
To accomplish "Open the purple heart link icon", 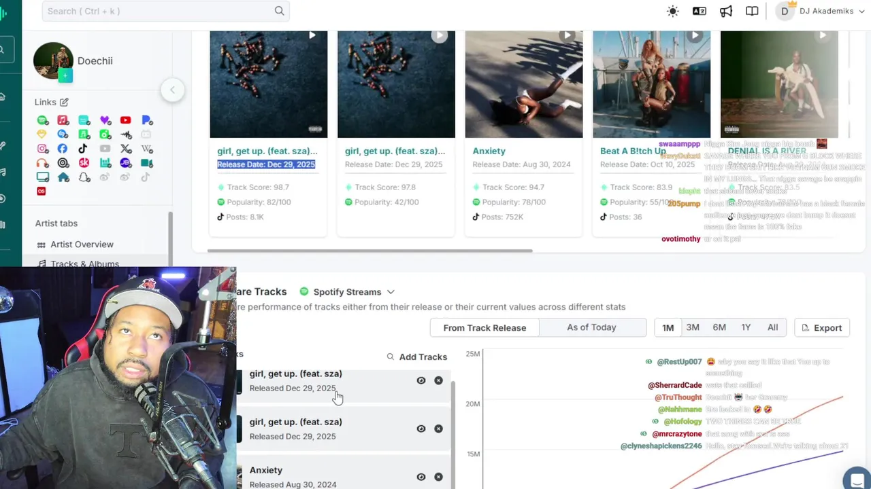I will click(105, 120).
